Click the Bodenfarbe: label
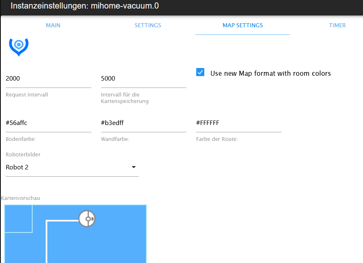This screenshot has height=263, width=363. pyautogui.click(x=21, y=139)
